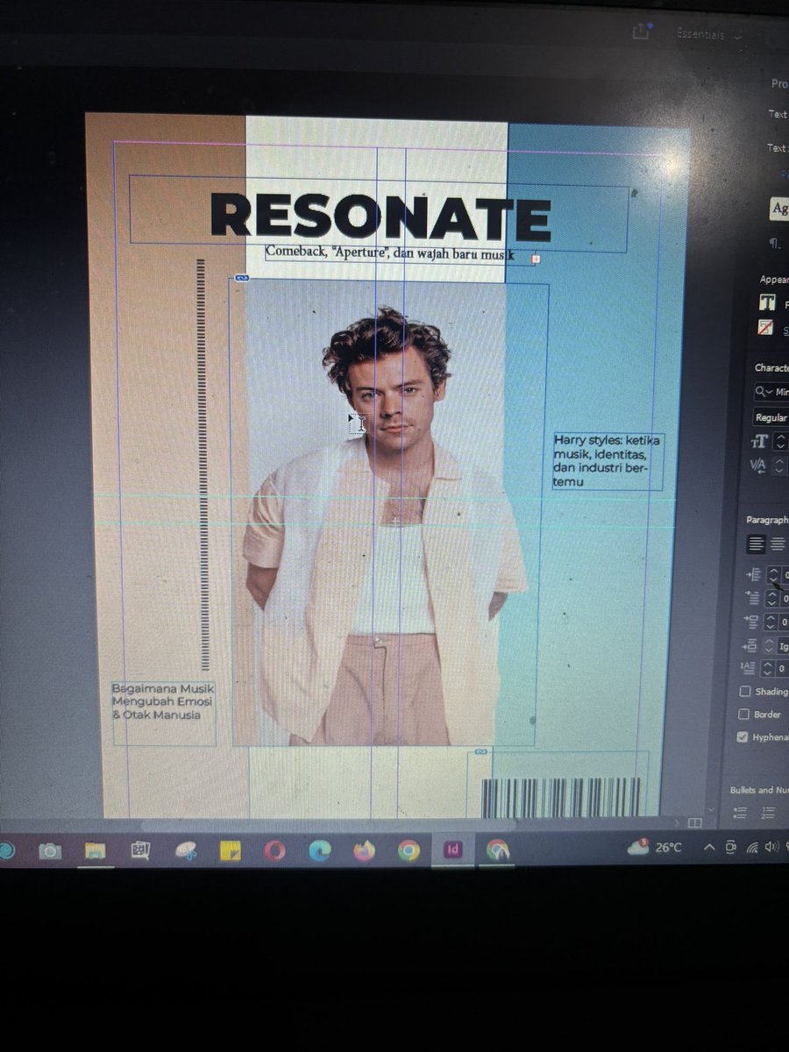Open the Essentials workspace dropdown

(x=709, y=34)
